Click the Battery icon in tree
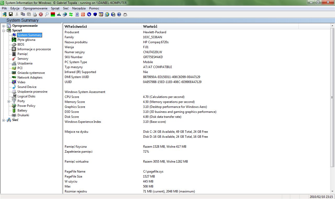Viewport: 335px width, 199px height. 14,110
